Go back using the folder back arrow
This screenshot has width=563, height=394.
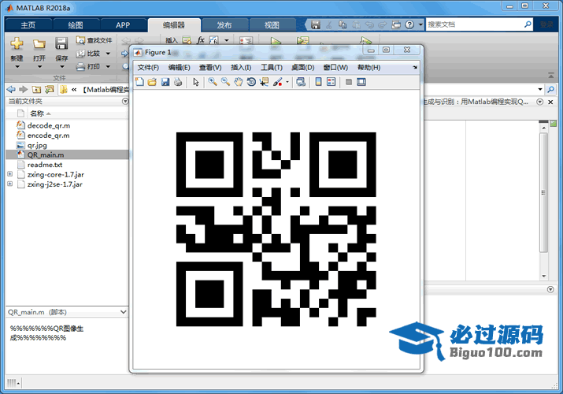click(11, 89)
